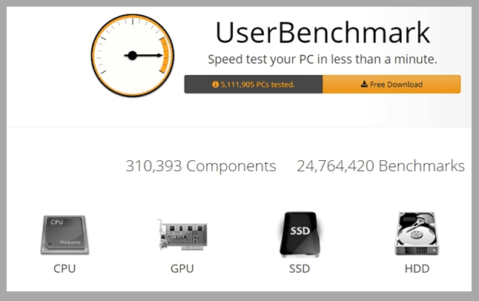Choose the HDD hard disk icon
The image size is (479, 301).
(417, 234)
